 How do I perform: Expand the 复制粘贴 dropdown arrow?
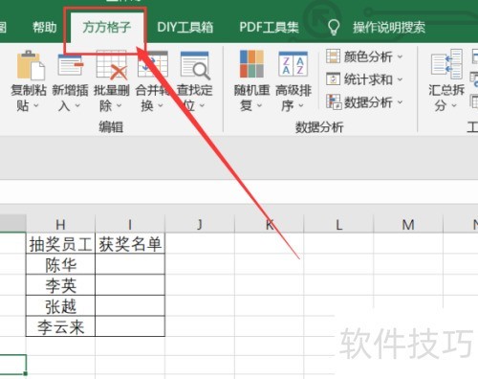click(35, 105)
